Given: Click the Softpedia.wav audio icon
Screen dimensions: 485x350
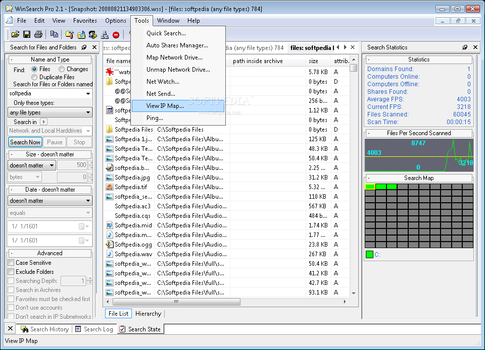Looking at the screenshot, I should point(110,254).
